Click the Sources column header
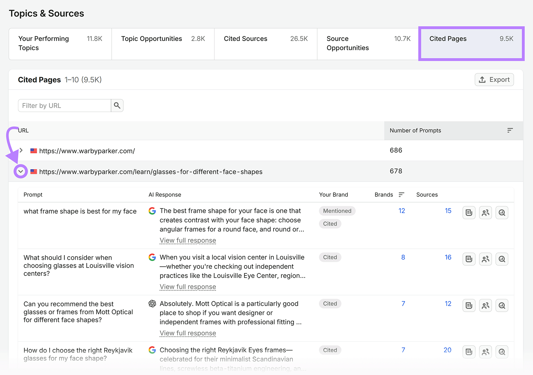This screenshot has width=533, height=375. pyautogui.click(x=427, y=194)
